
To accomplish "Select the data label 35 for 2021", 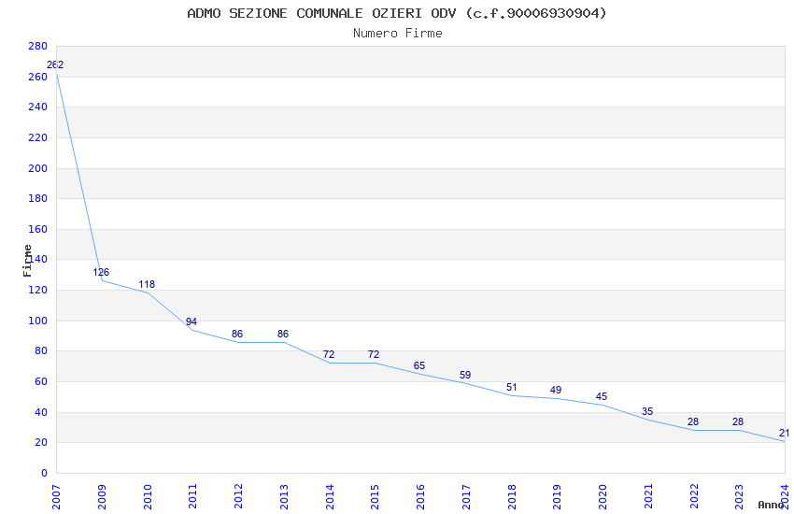I will tap(647, 412).
